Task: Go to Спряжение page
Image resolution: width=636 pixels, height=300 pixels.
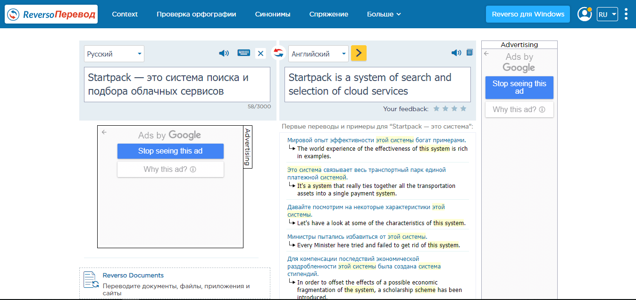Action: click(x=329, y=14)
